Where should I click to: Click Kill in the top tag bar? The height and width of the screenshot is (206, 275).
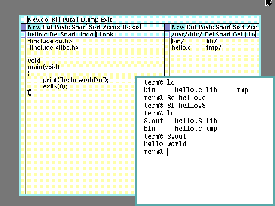pos(57,20)
